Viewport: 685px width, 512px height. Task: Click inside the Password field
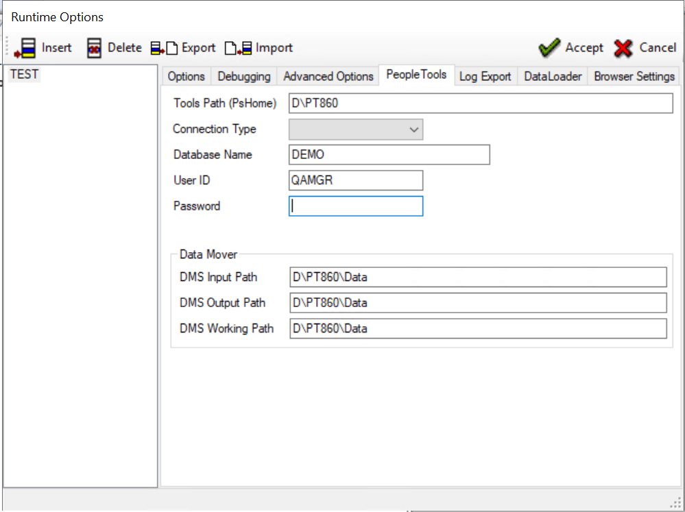coord(355,206)
